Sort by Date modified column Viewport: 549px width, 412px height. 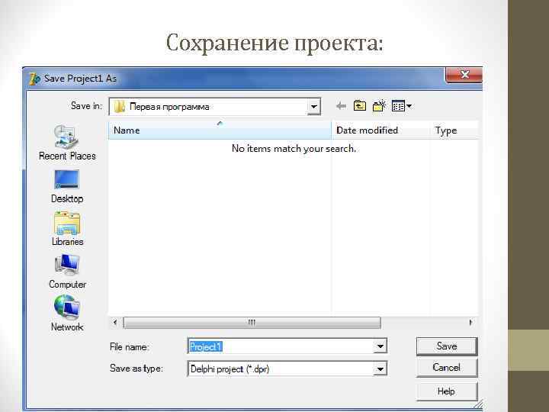coord(380,130)
